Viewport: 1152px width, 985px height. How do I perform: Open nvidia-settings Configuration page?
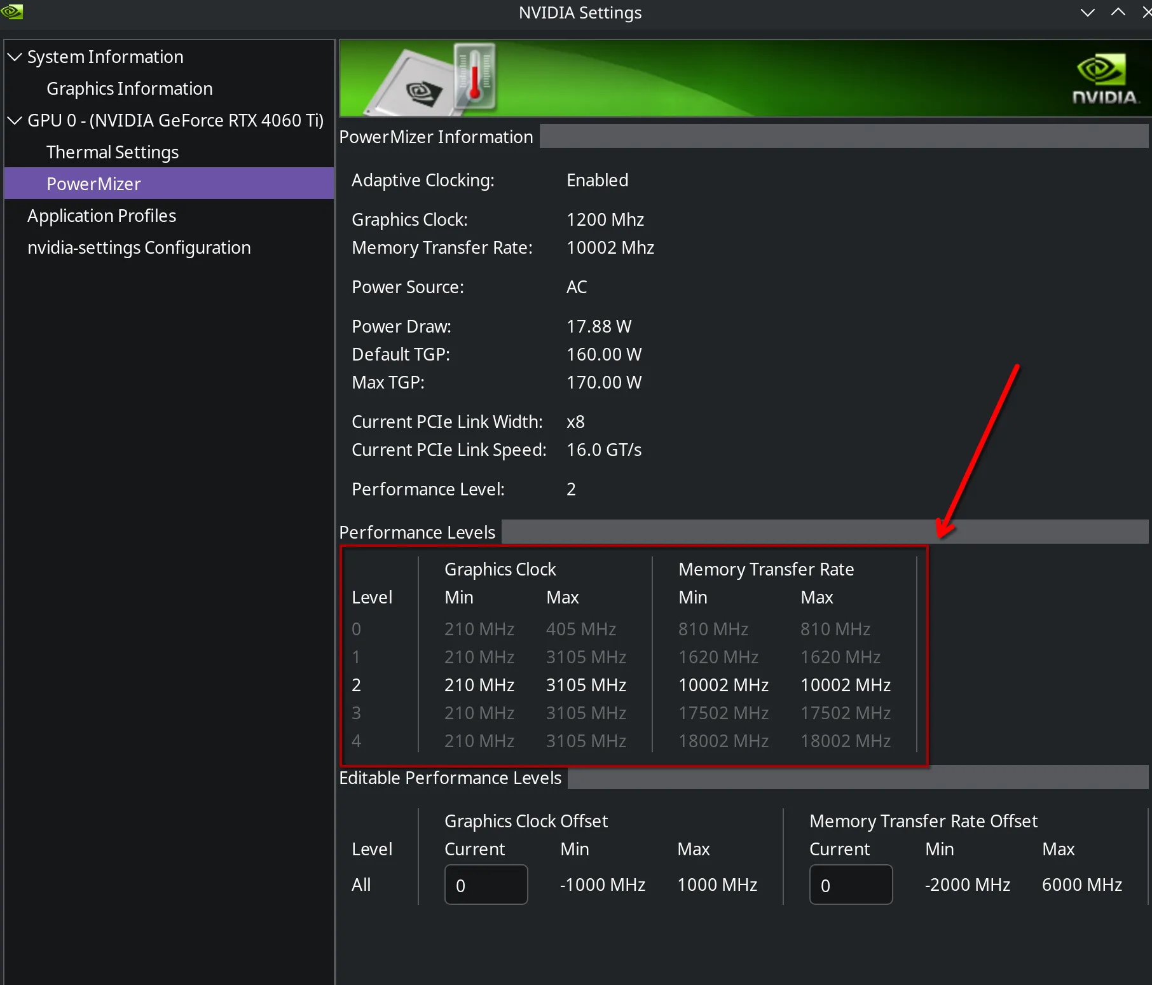click(x=139, y=248)
